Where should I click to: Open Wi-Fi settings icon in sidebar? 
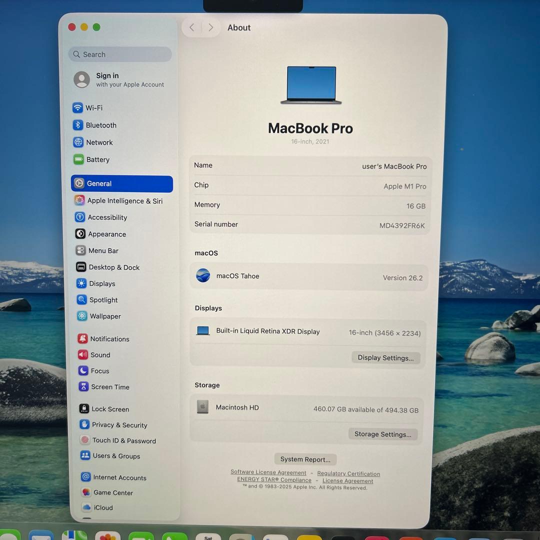(77, 107)
